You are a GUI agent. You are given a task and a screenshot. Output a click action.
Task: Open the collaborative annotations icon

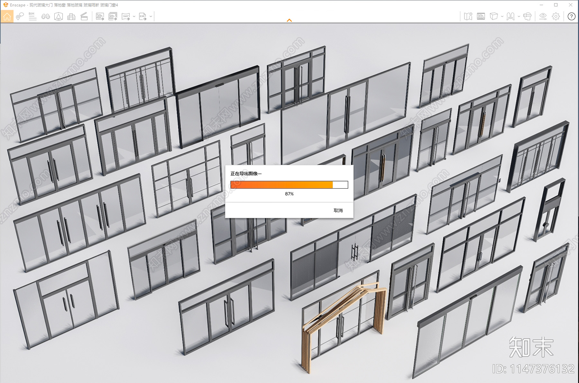tap(20, 16)
